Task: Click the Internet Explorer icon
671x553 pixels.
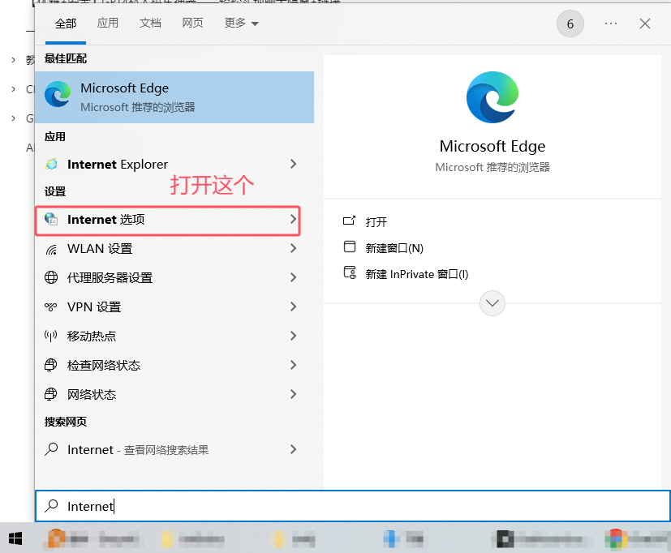Action: click(x=51, y=165)
